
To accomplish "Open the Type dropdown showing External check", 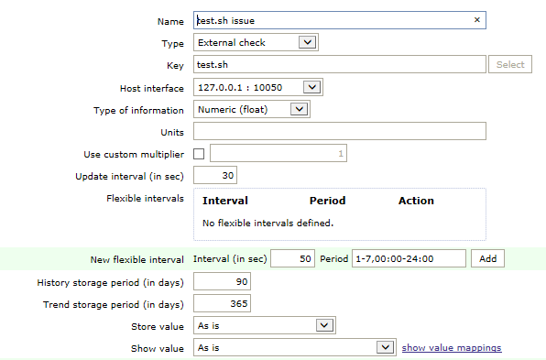I will (256, 42).
